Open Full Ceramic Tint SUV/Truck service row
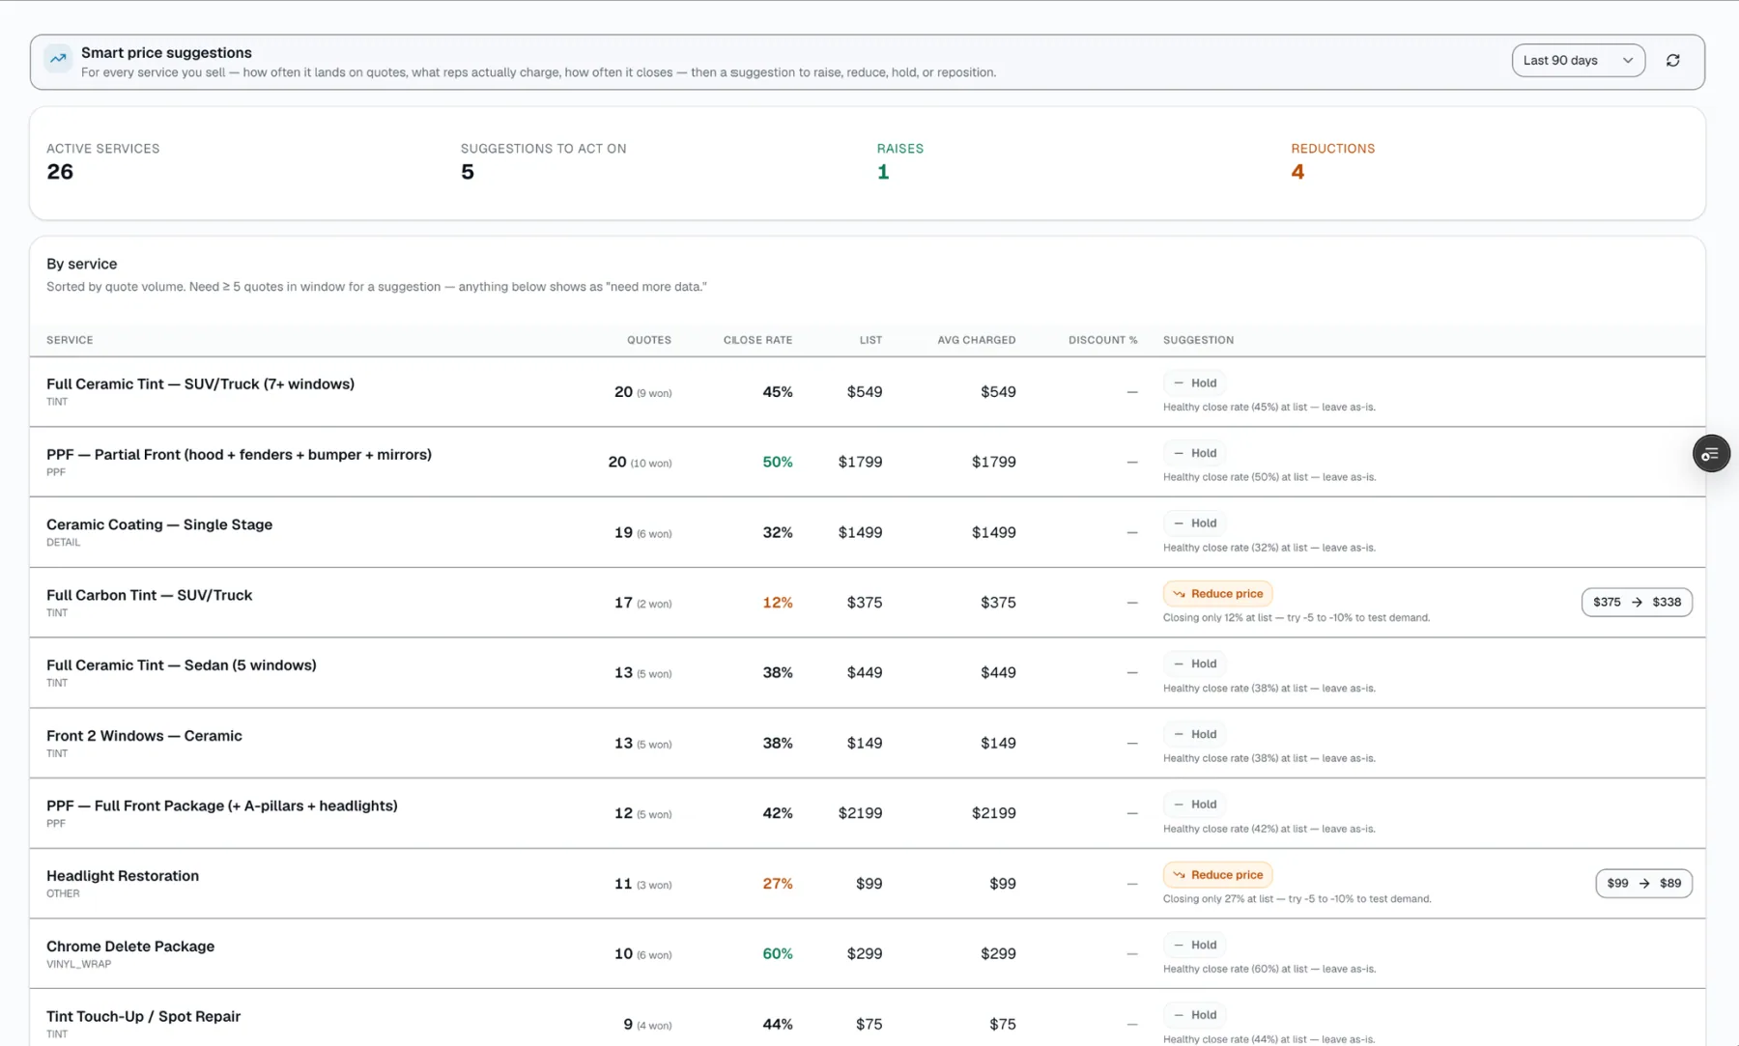 867,391
